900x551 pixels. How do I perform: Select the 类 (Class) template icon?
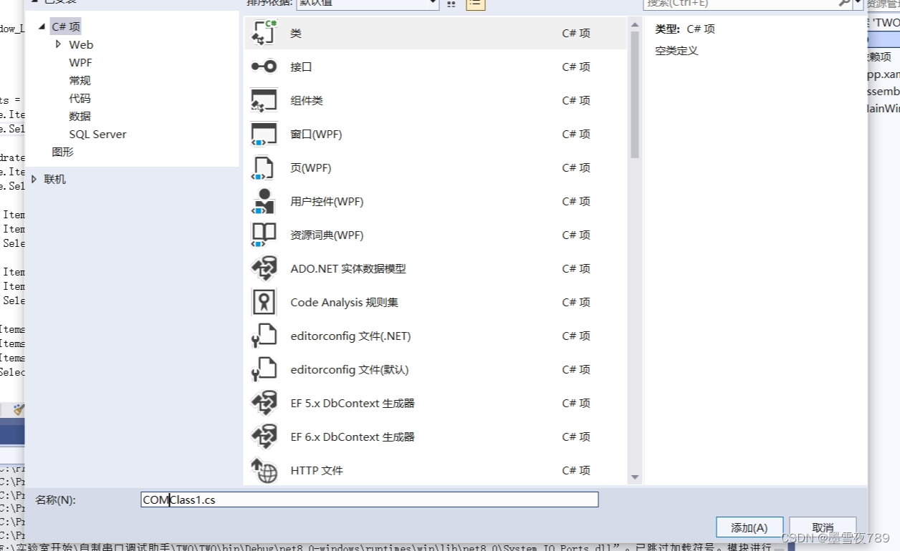[x=264, y=32]
